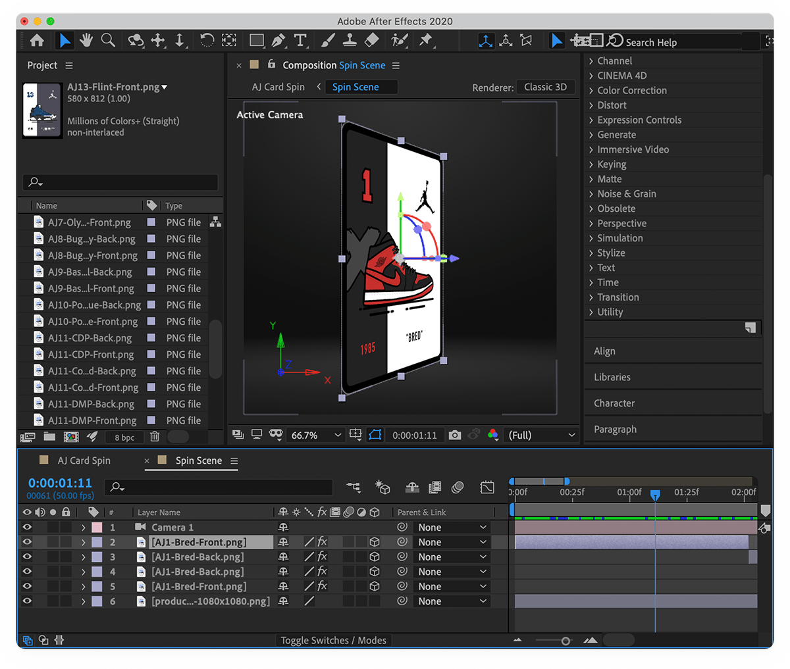
Task: Open the Graph Editor icon
Action: pos(487,487)
